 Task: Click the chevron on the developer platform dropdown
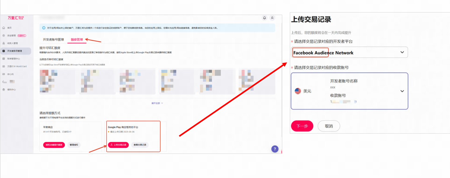pos(402,52)
